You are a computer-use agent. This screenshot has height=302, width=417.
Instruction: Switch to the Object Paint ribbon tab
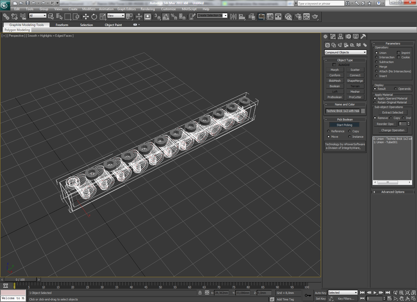pyautogui.click(x=113, y=25)
